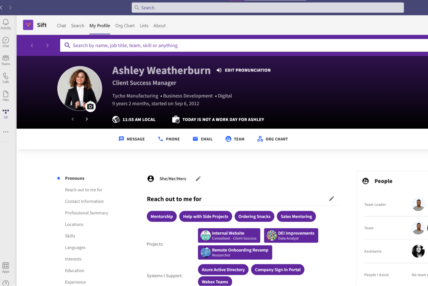
Task: Click Ashley's profile photo
Action: [x=80, y=88]
